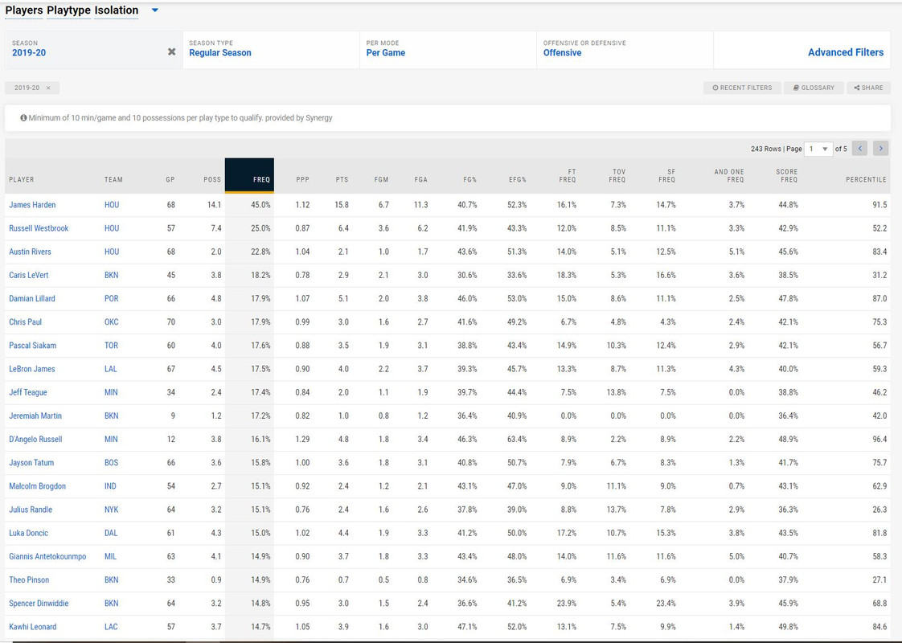Viewport: 902px width, 643px height.
Task: Open Austin Rivers player link
Action: [30, 252]
